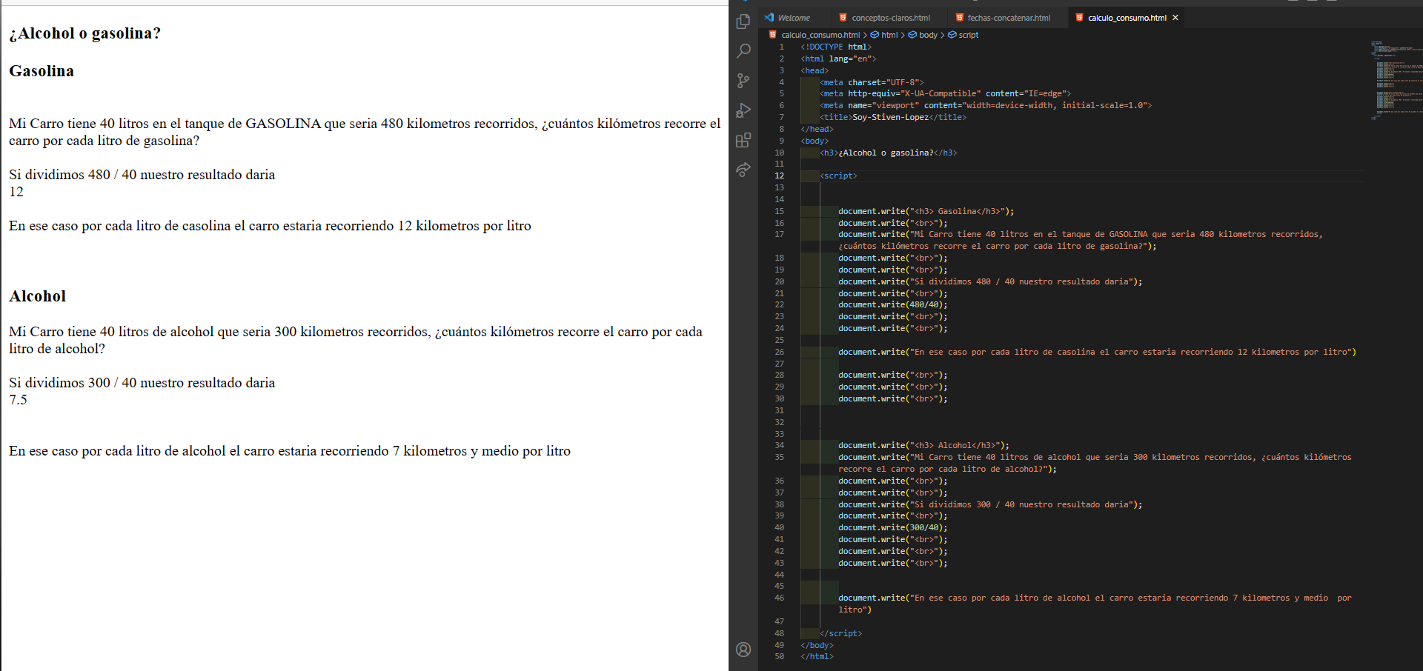This screenshot has height=671, width=1423.
Task: Click the "Gasolina" heading in the browser page
Action: tap(42, 71)
